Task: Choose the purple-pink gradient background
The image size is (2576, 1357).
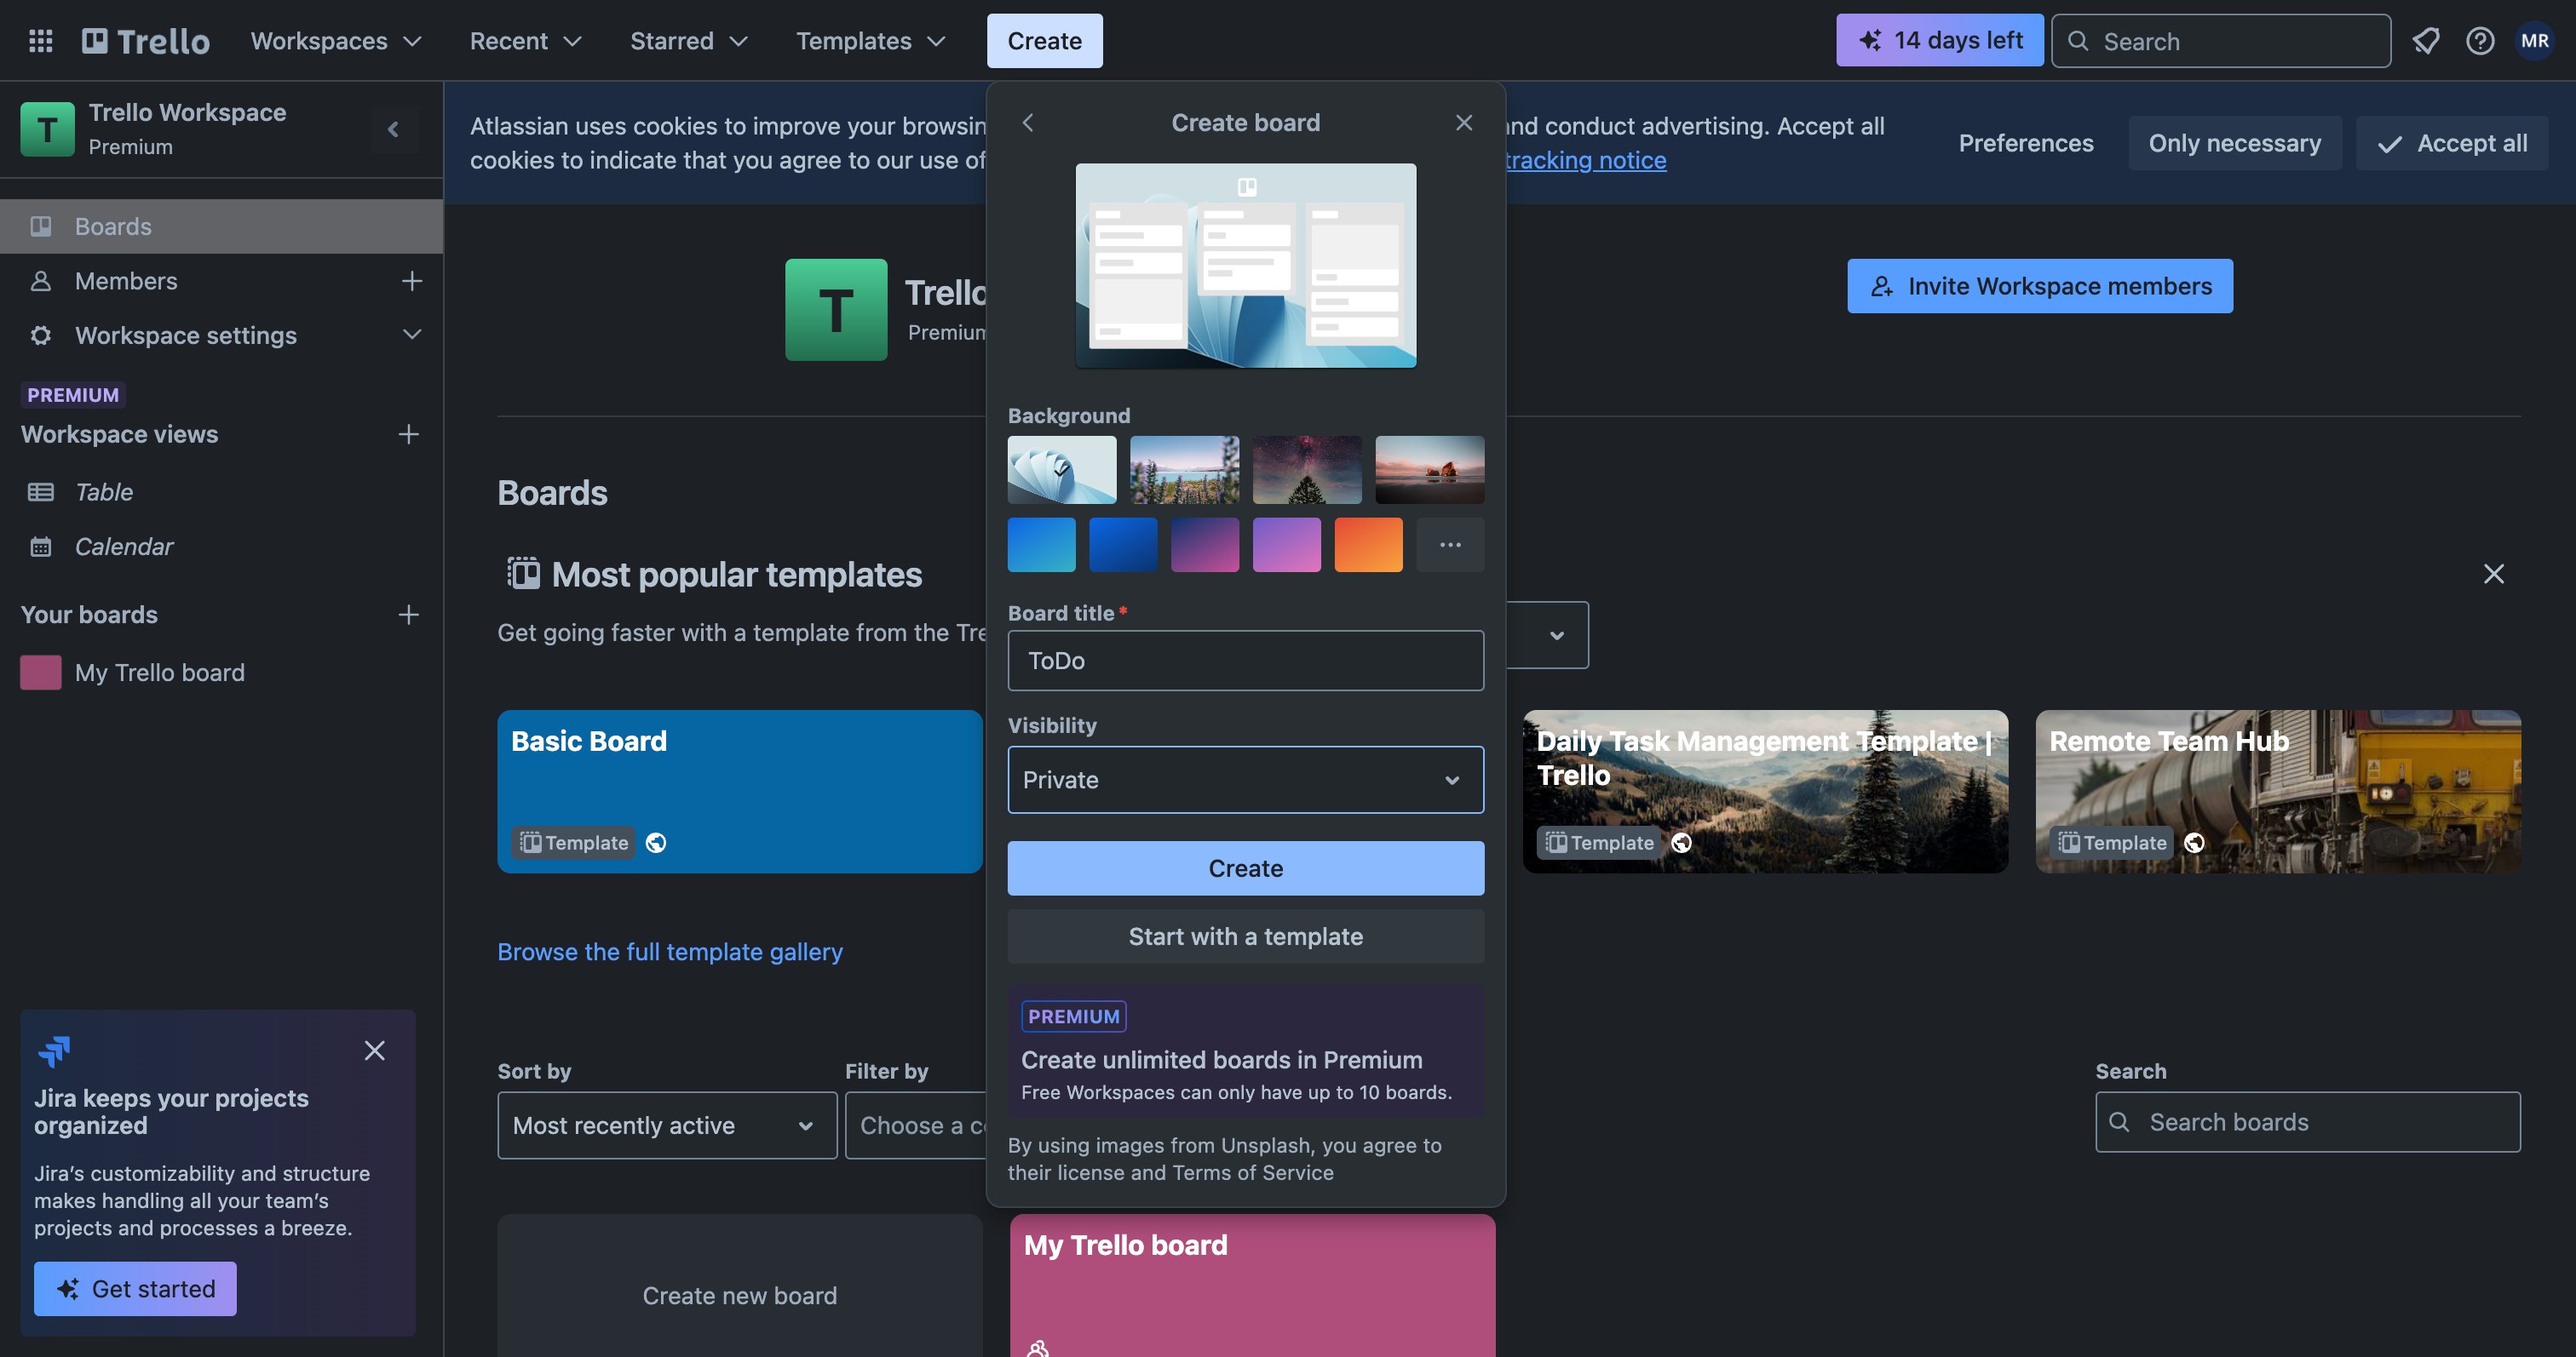Action: tap(1205, 545)
